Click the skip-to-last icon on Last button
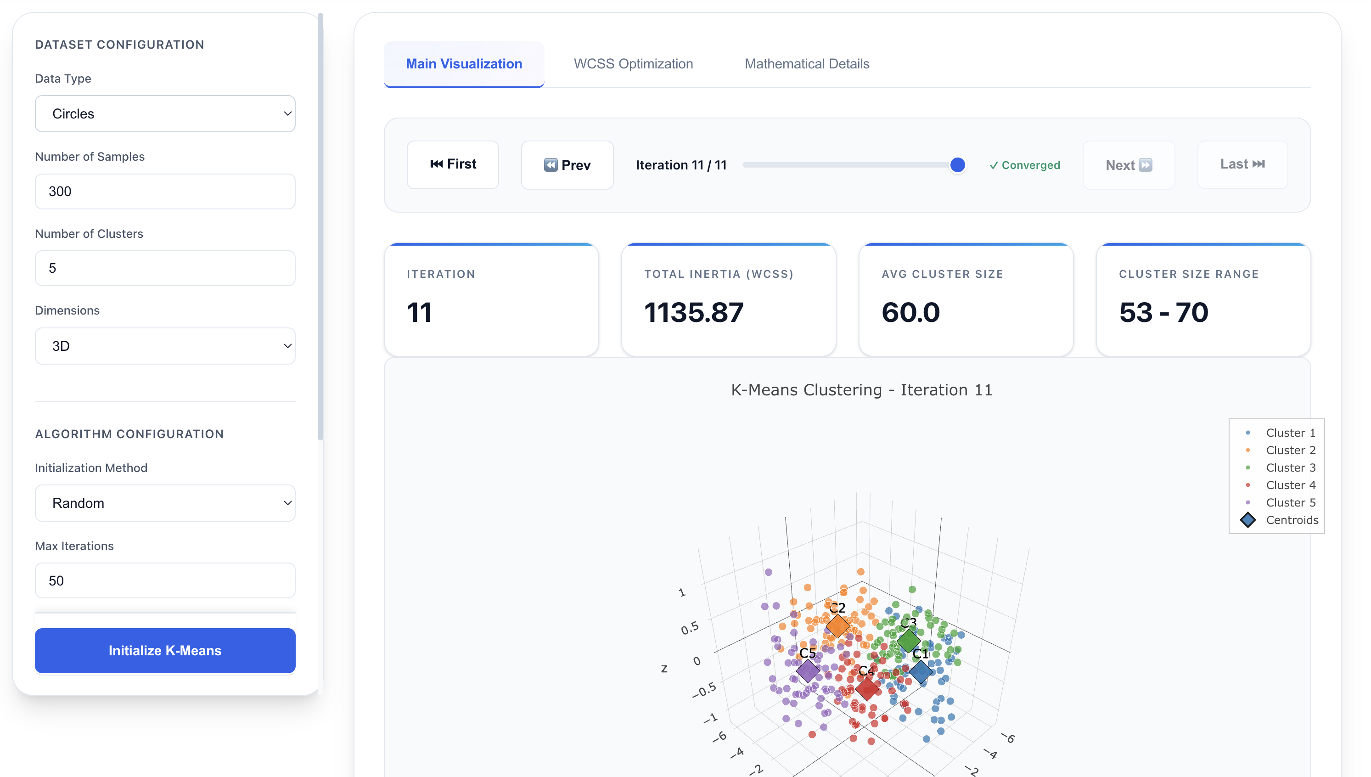Screen dimensions: 1371x777 click(x=1260, y=164)
